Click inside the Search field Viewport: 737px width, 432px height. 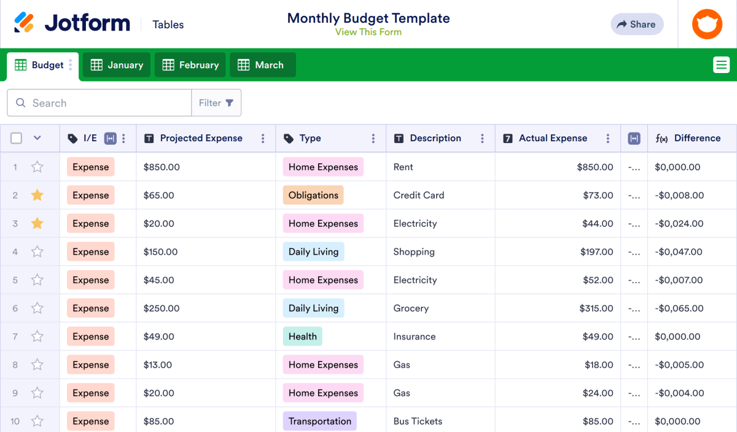coord(98,103)
